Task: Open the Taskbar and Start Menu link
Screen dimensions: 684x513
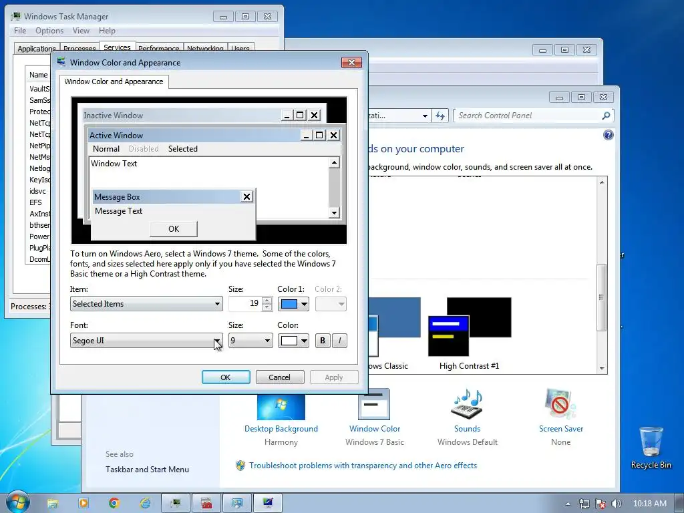Action: click(x=147, y=470)
